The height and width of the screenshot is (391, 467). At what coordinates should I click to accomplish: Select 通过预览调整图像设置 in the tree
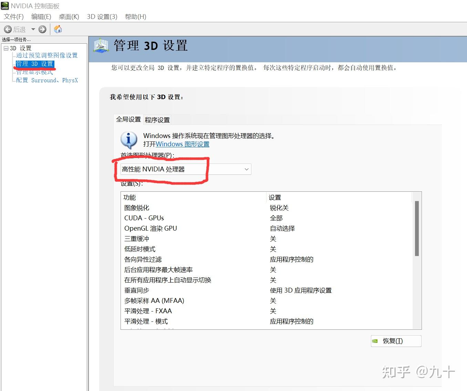pyautogui.click(x=47, y=55)
